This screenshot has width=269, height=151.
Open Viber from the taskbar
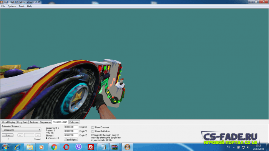pos(78,147)
